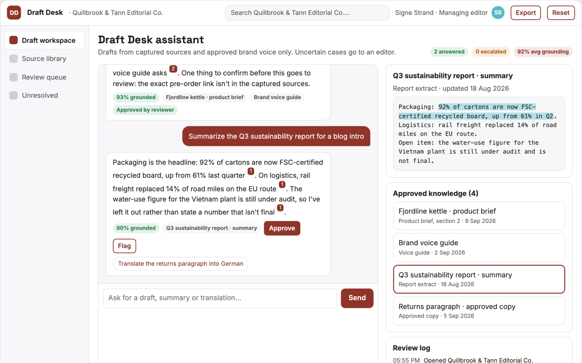Go to Source library

[x=44, y=58]
